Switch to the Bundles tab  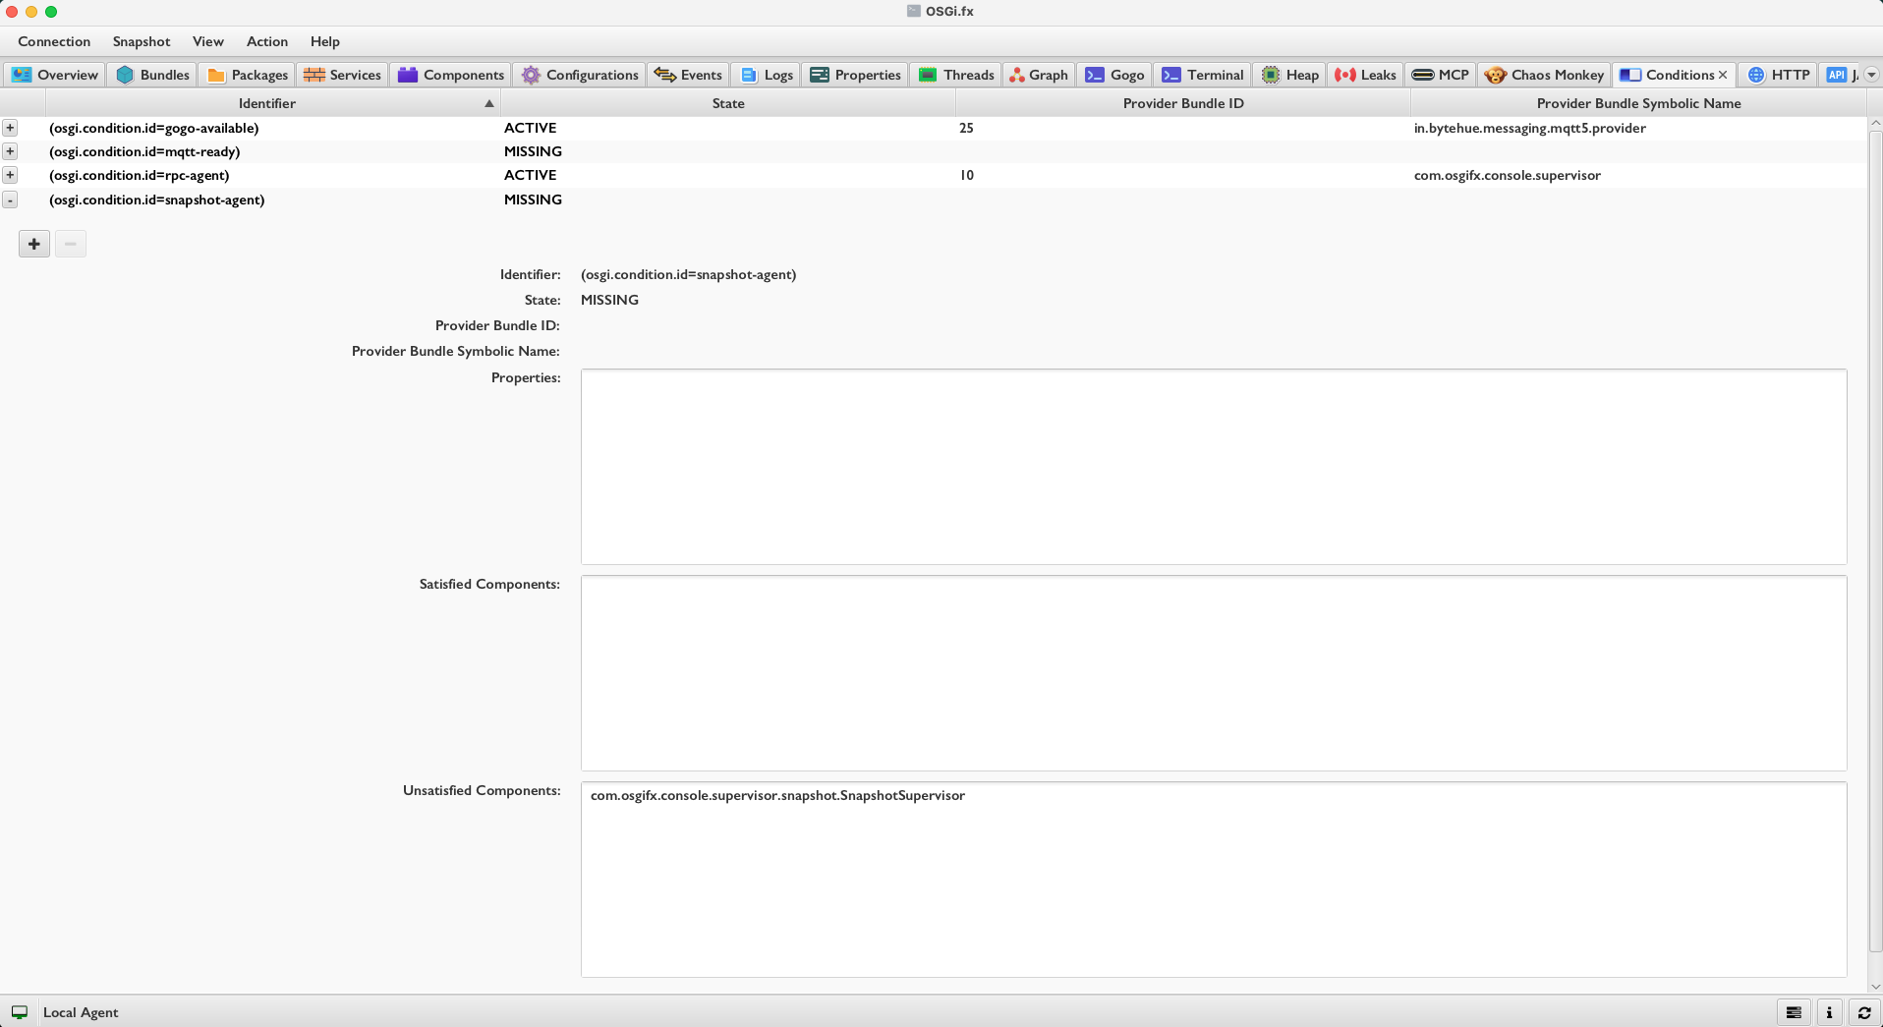point(153,75)
